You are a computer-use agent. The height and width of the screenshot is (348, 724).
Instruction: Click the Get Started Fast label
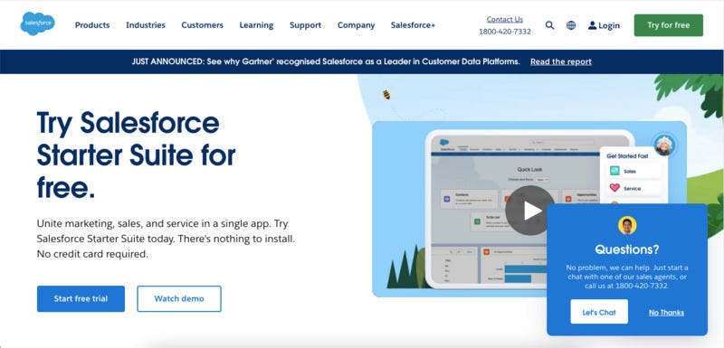tap(627, 156)
